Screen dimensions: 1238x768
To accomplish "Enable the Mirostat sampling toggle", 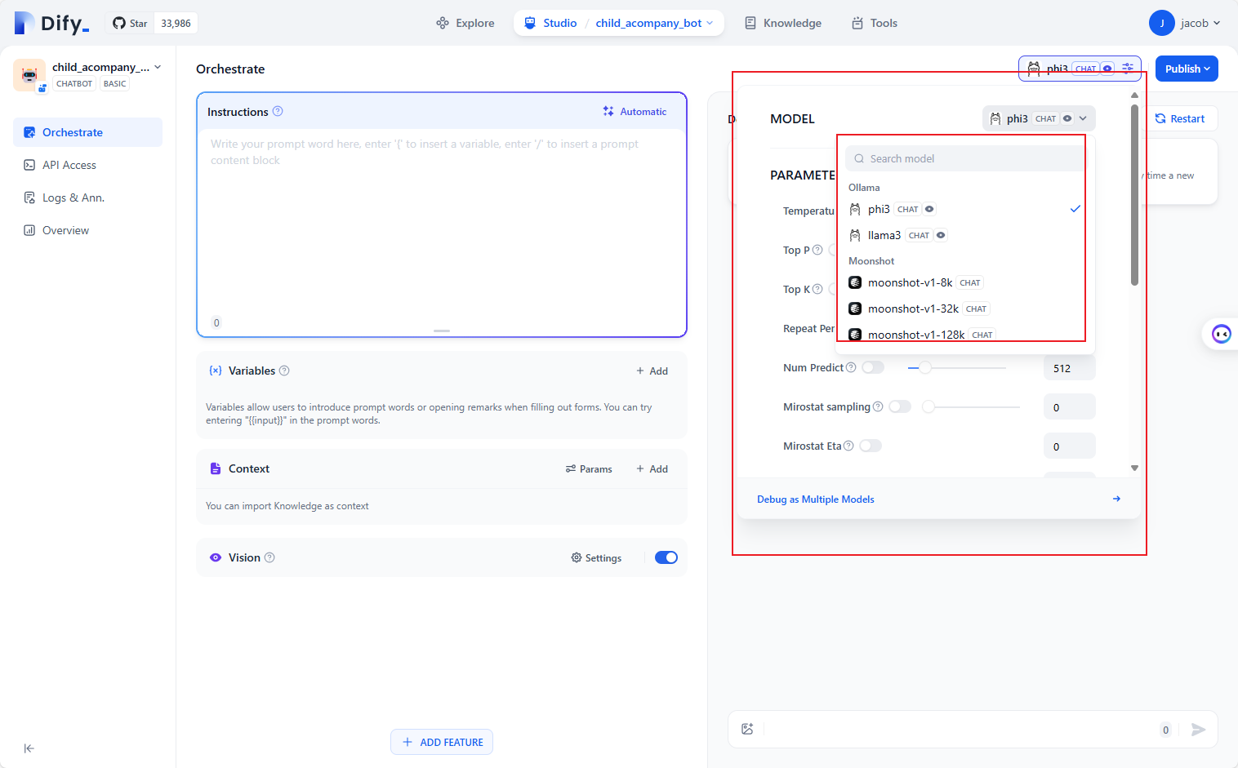I will click(900, 406).
